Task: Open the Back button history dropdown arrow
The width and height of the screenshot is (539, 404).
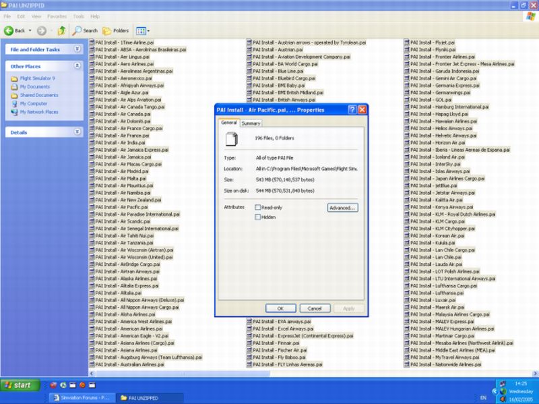Action: coord(30,30)
